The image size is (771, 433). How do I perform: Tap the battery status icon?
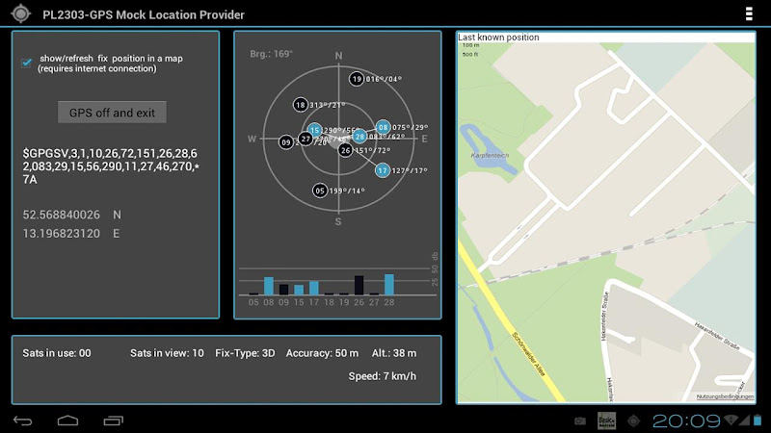tap(758, 420)
